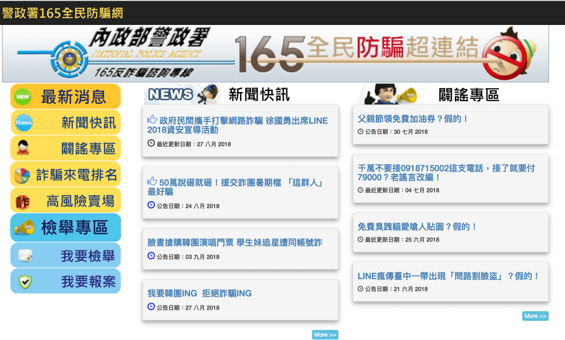Go to 我要檢舉 page
The width and height of the screenshot is (565, 340).
pos(66,255)
